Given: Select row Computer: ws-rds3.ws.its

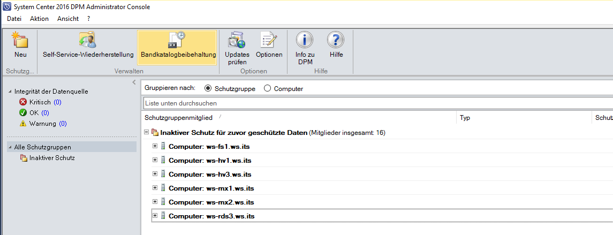Looking at the screenshot, I should 382,215.
